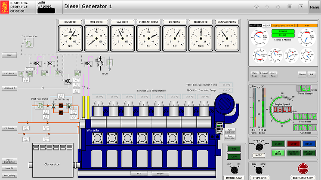Click the valve left of pilot fuel filters
Image resolution: width=321 pixels, height=180 pixels.
[x=53, y=106]
